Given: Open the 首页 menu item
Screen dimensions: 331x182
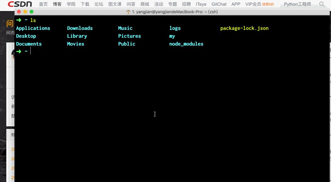Looking at the screenshot, I should coord(43,4).
